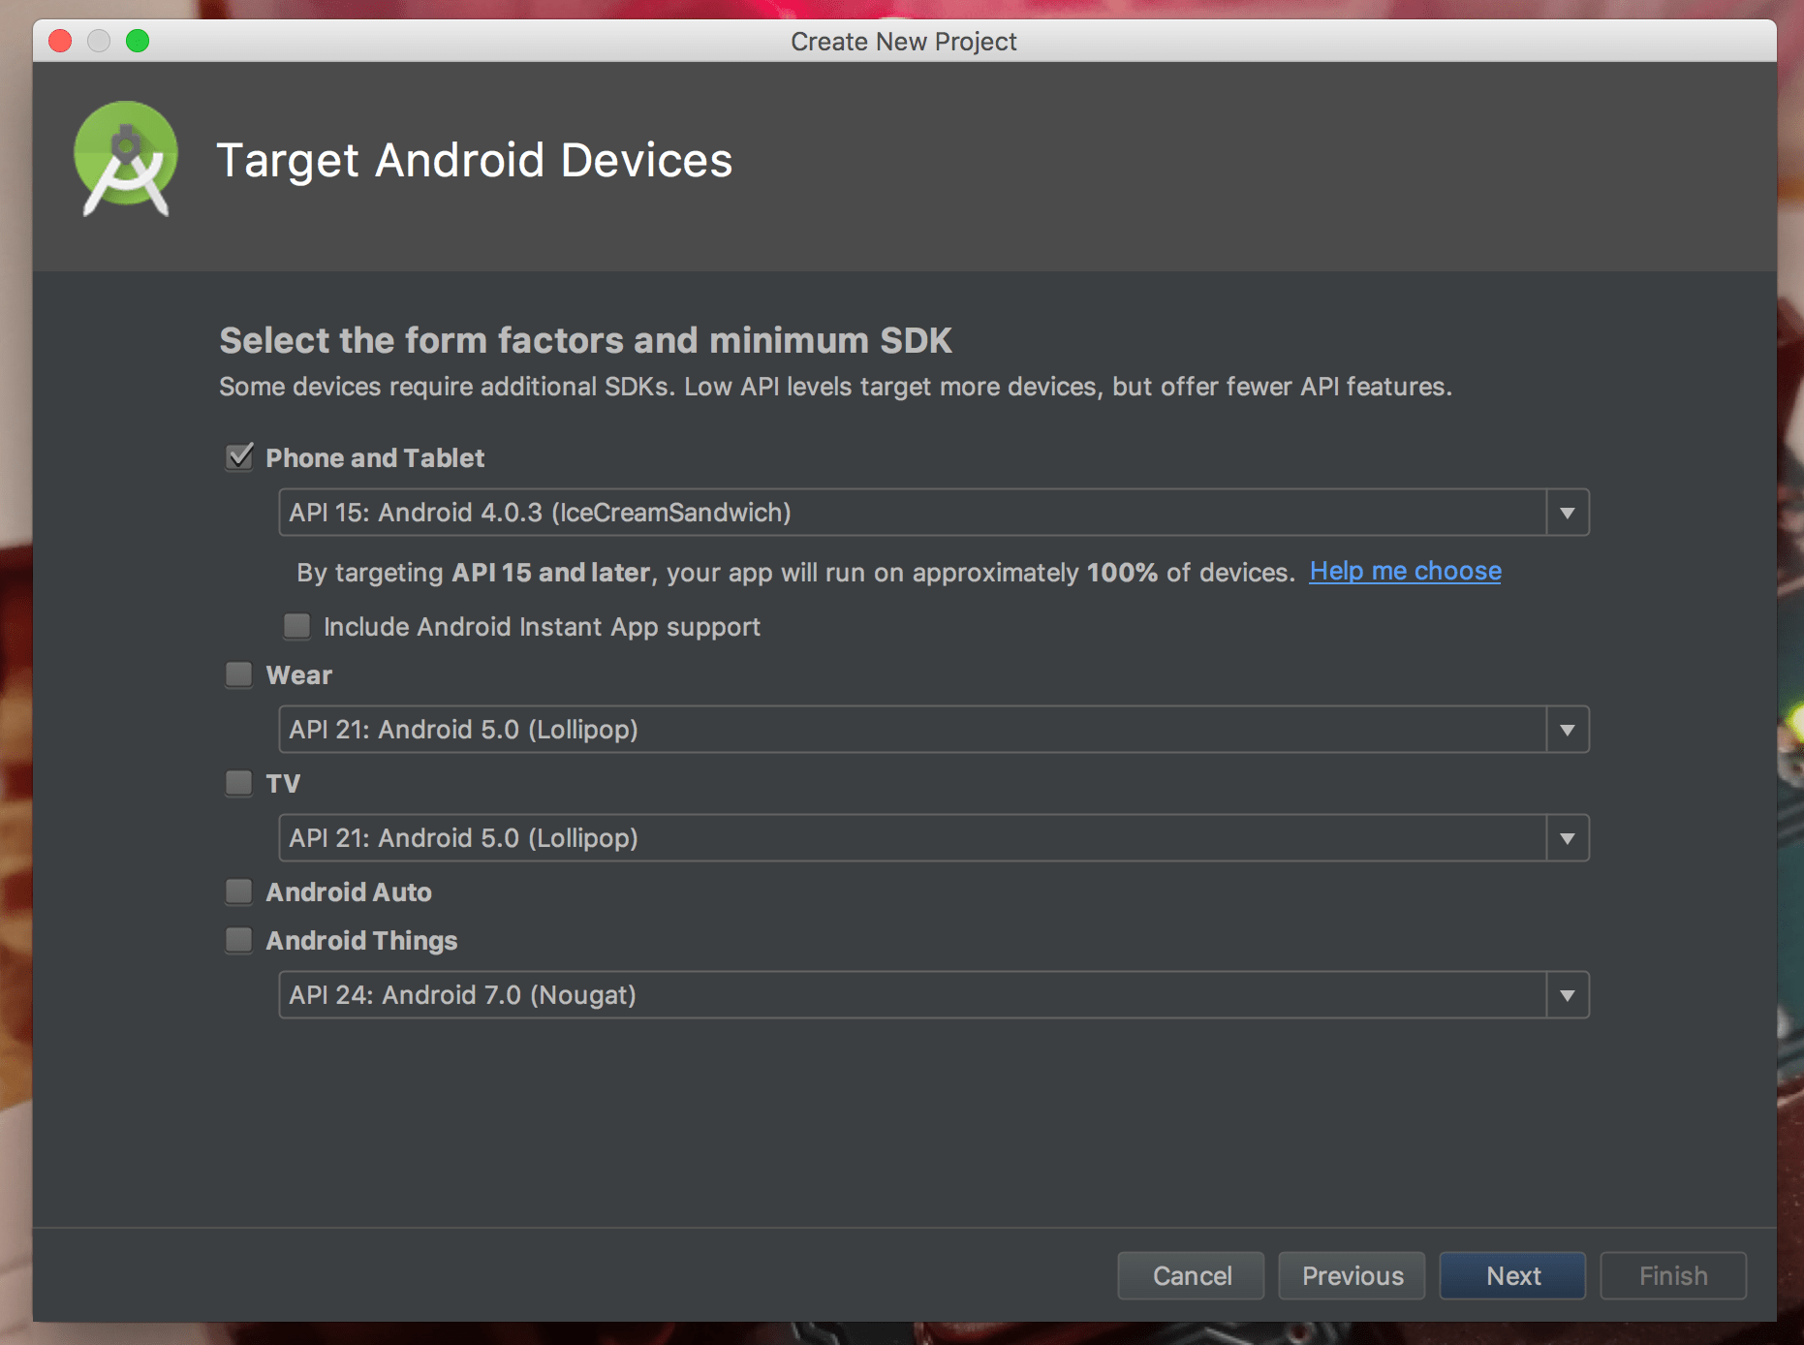This screenshot has width=1804, height=1345.
Task: Click the Help me choose link
Action: coord(1405,571)
